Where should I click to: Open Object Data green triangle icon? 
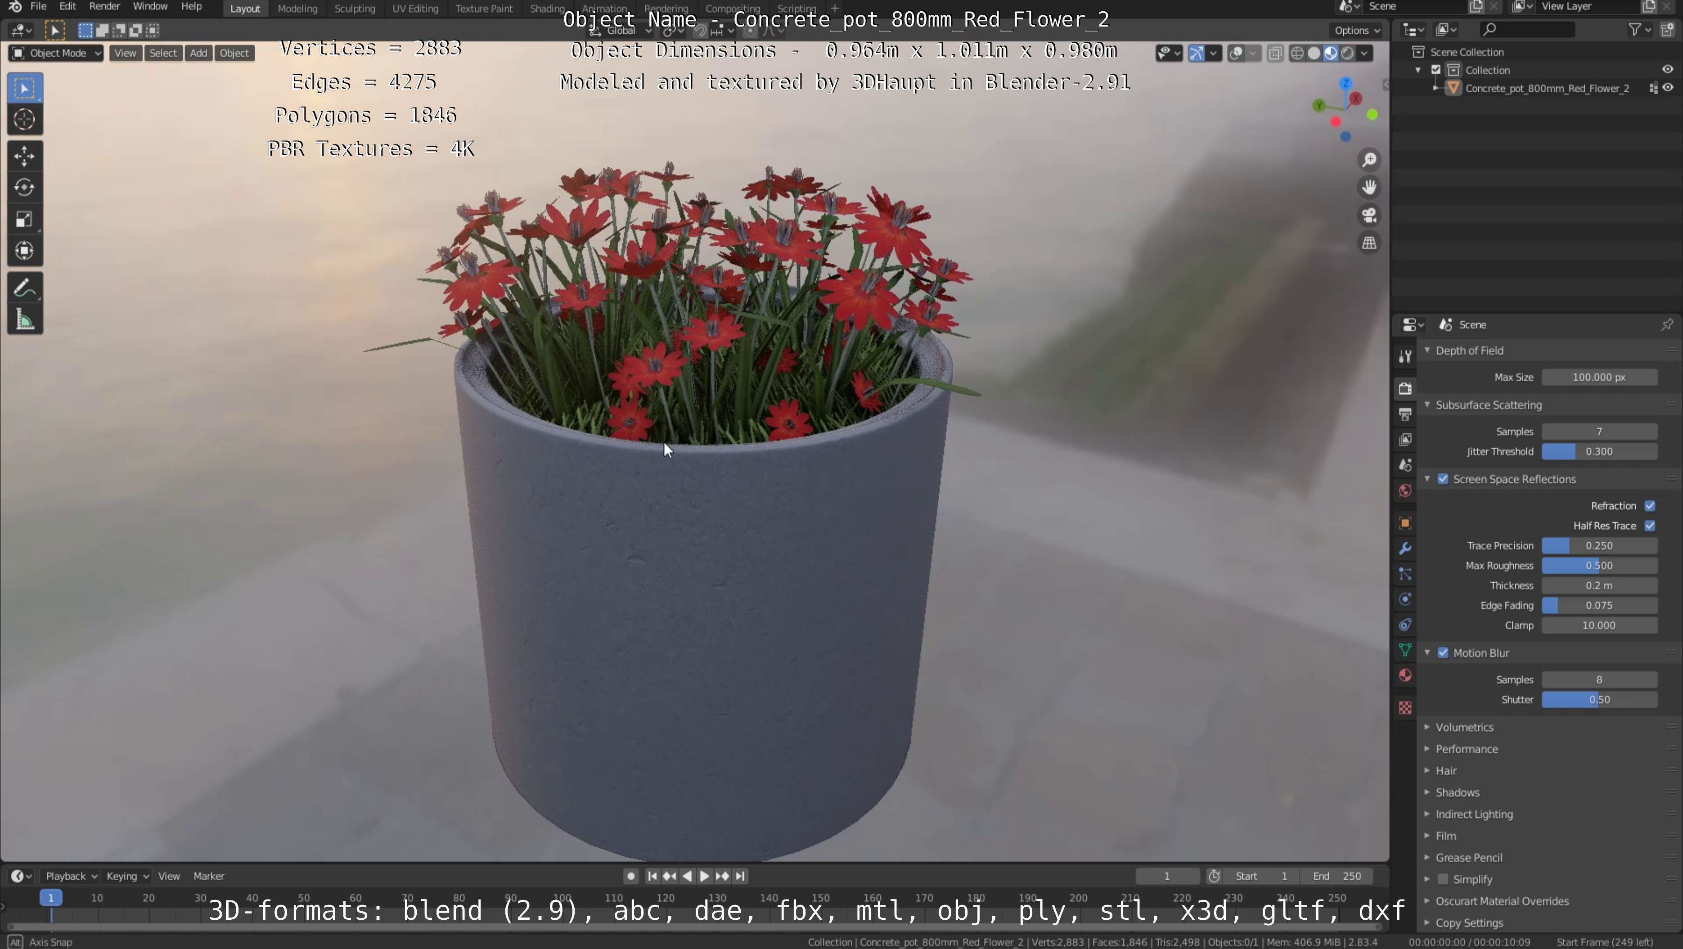coord(1405,650)
